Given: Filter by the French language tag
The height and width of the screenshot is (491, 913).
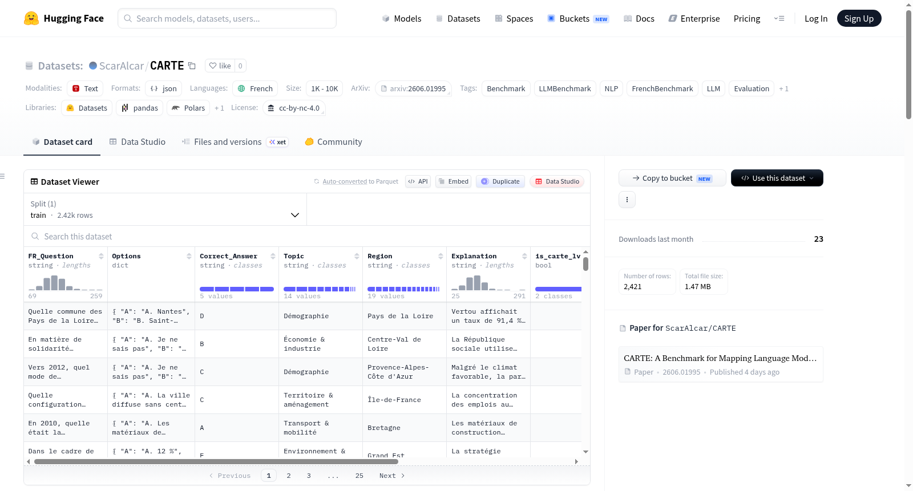Looking at the screenshot, I should point(255,88).
